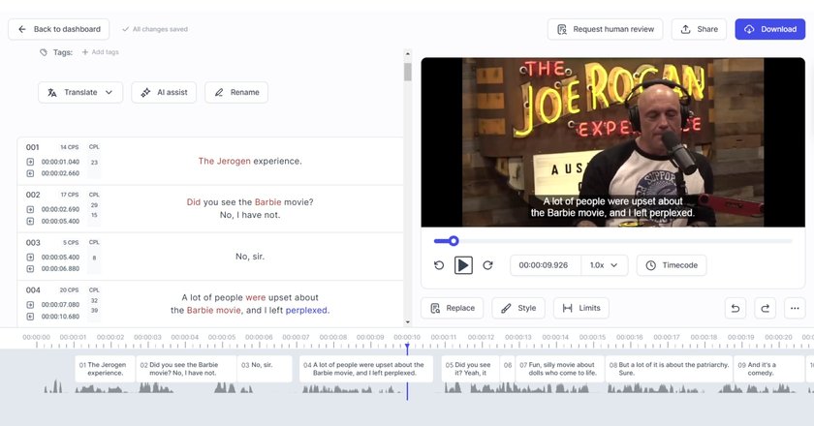Viewport: 814px width, 426px height.
Task: Download the subtitled video
Action: point(769,29)
